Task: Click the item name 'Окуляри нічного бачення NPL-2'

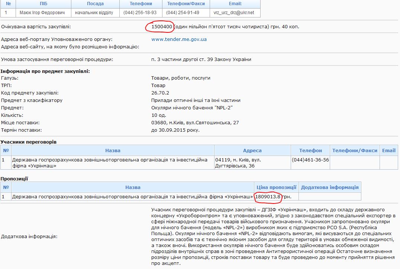Action: click(x=192, y=108)
